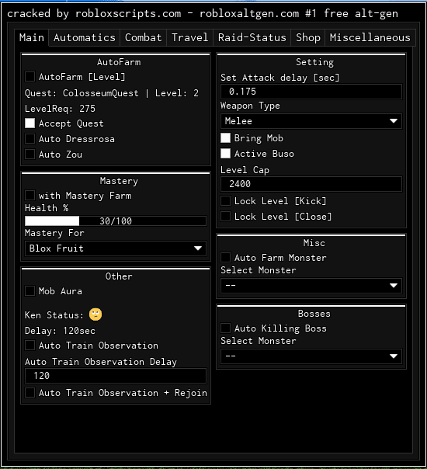The image size is (427, 469).
Task: Check Lock Level [Kick] option
Action: 225,200
